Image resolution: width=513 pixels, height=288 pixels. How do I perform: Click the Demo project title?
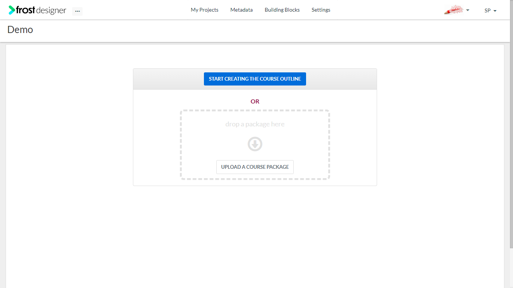point(20,30)
